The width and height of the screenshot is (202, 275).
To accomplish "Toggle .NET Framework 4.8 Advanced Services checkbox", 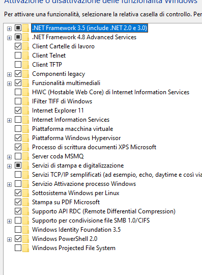I will 18,37.
